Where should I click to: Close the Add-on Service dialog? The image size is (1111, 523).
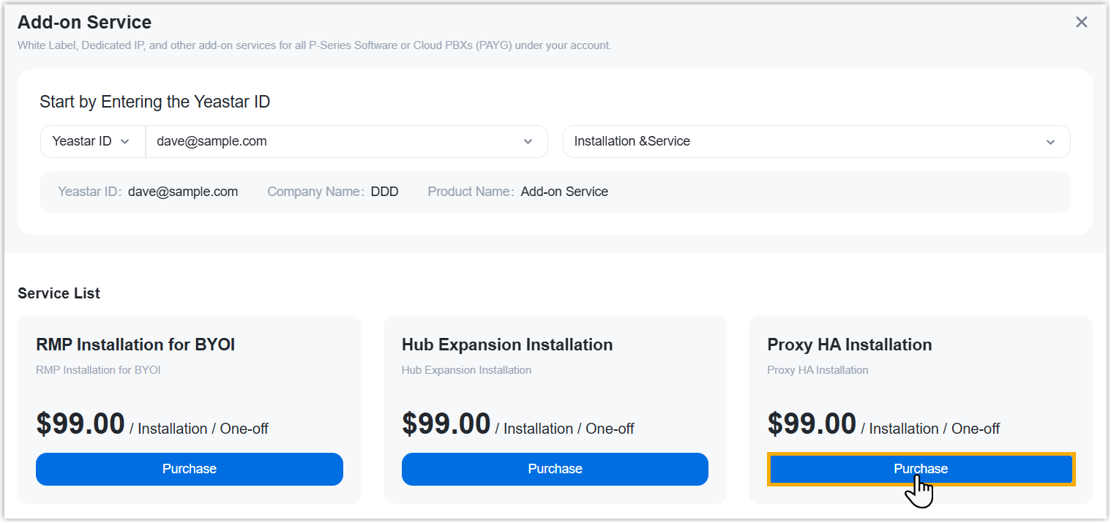point(1081,22)
